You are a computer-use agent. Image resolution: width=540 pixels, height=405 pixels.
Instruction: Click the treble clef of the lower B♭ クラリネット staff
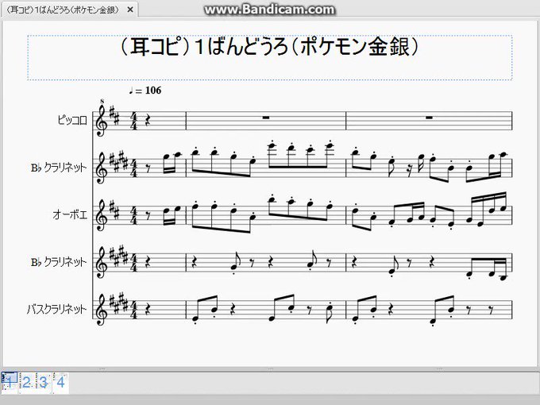pyautogui.click(x=102, y=262)
